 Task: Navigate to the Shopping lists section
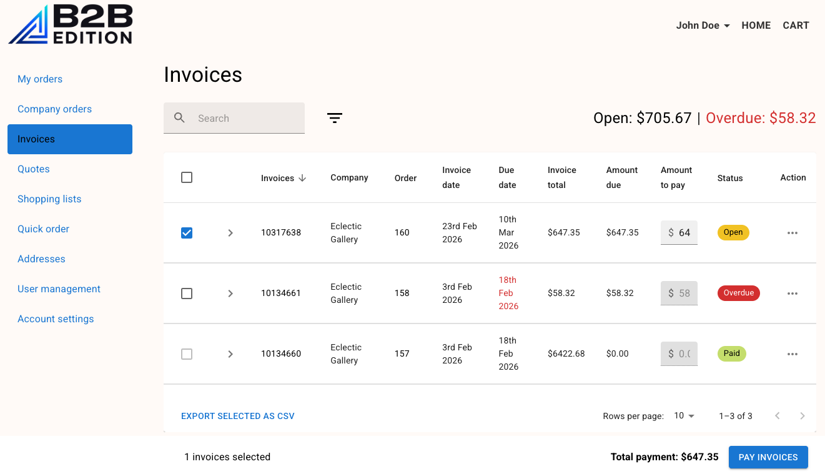pyautogui.click(x=49, y=199)
